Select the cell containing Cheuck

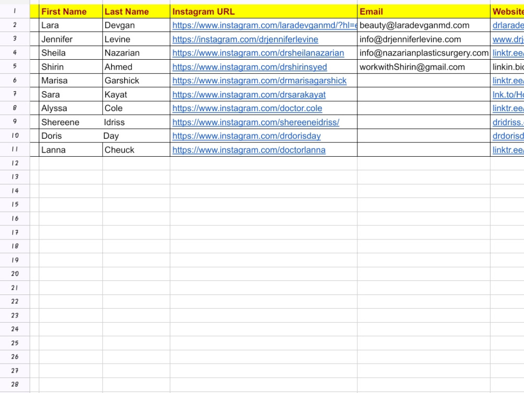[x=136, y=150]
